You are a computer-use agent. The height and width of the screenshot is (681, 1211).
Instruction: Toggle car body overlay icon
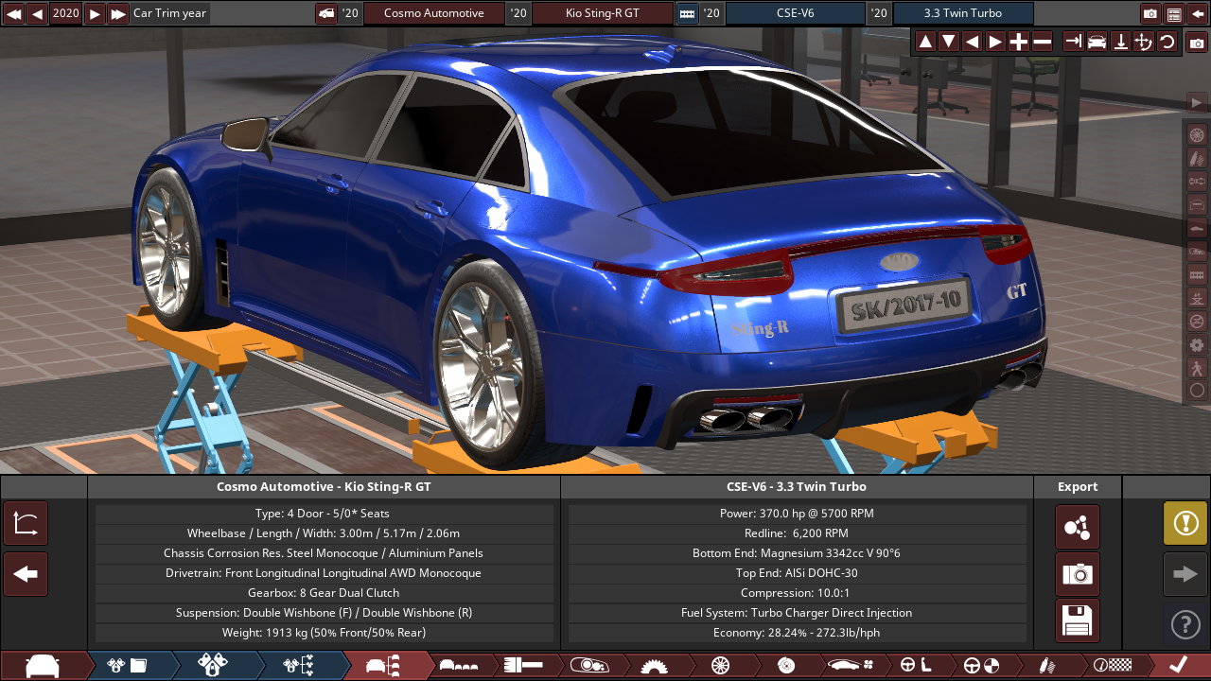tap(1197, 228)
